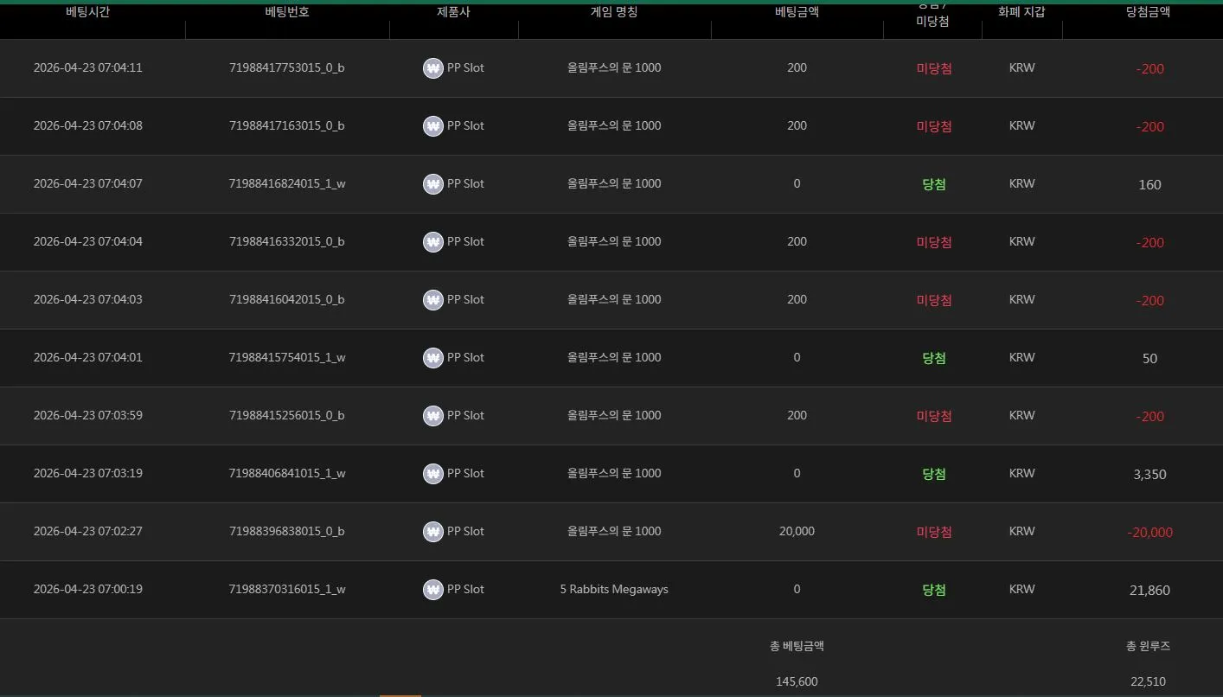Click the won icon in the 07:04:08 row
Viewport: 1223px width, 697px height.
click(x=433, y=126)
